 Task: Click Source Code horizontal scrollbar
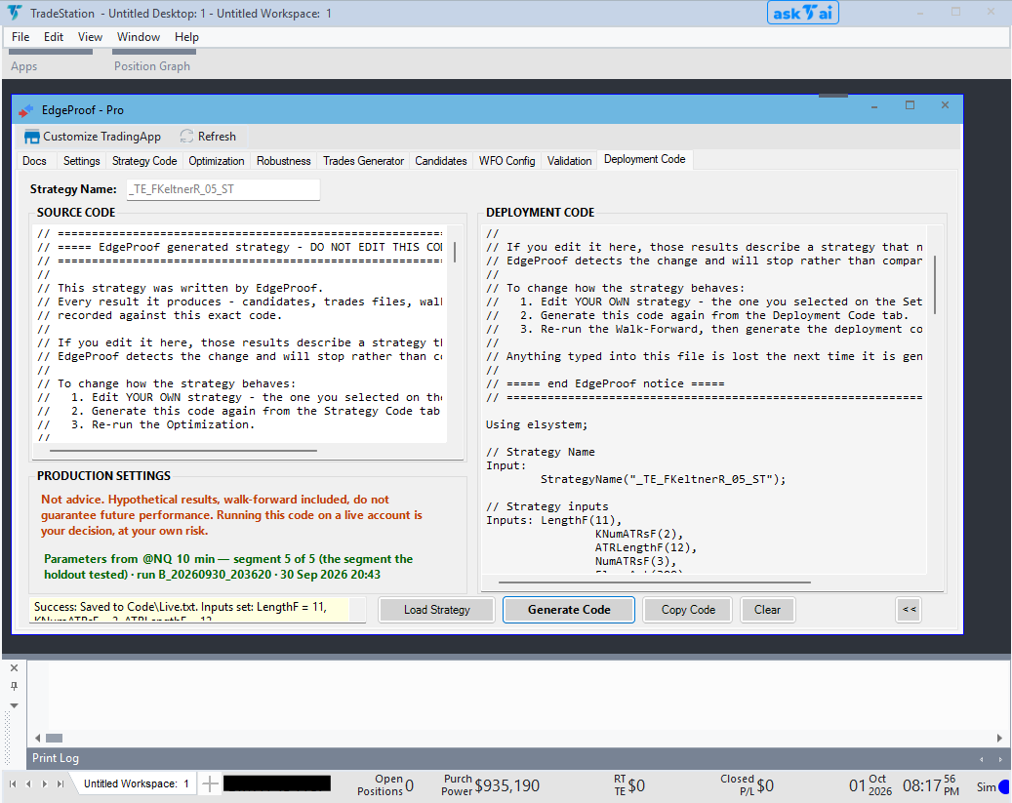click(183, 451)
